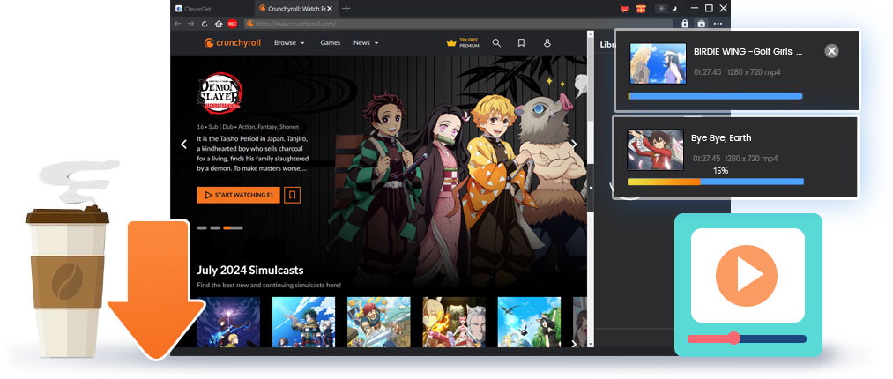893x379 pixels.
Task: Open Crunchyroll search magnifier icon
Action: (x=496, y=42)
